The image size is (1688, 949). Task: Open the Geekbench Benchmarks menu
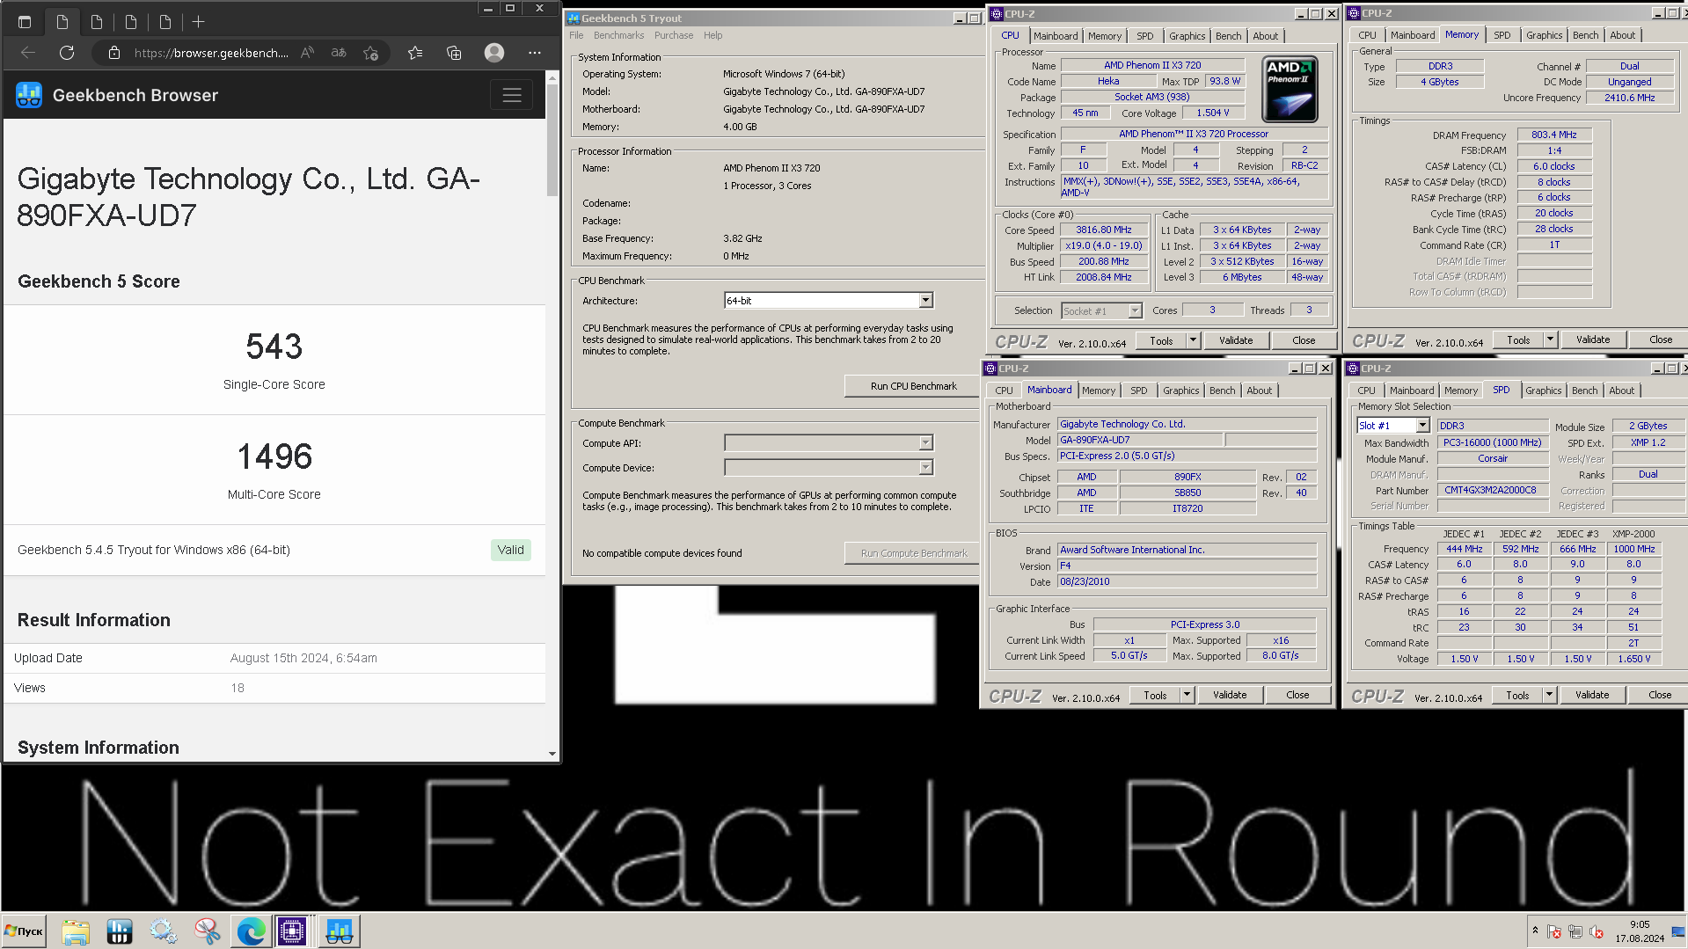(618, 35)
